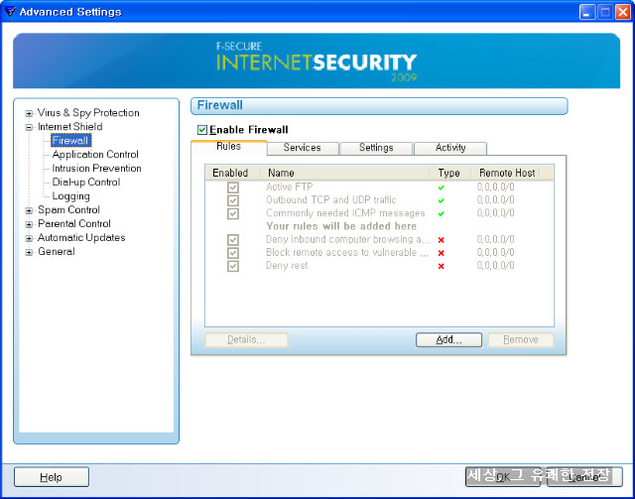The height and width of the screenshot is (499, 635).
Task: Select Spam Control label in tree
Action: (x=68, y=209)
